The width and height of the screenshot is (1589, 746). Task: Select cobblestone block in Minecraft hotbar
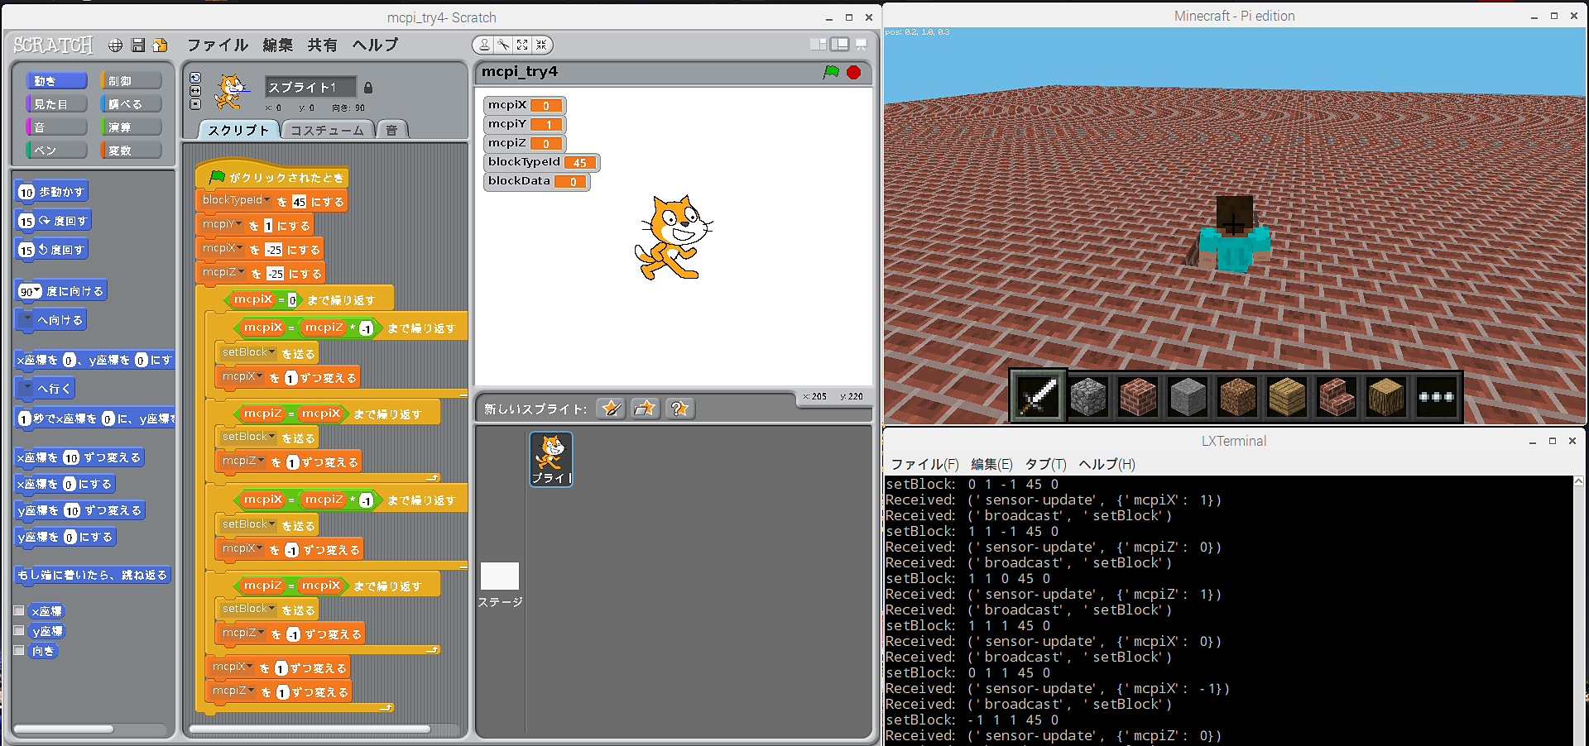coord(1088,396)
